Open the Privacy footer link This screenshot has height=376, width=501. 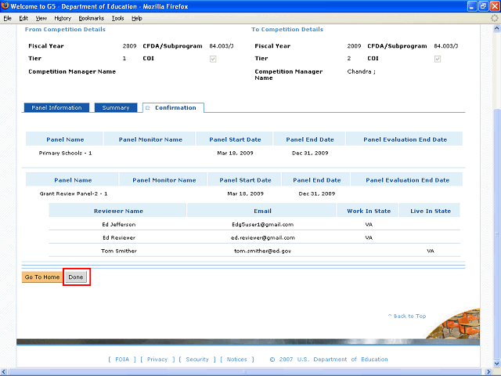click(x=157, y=360)
